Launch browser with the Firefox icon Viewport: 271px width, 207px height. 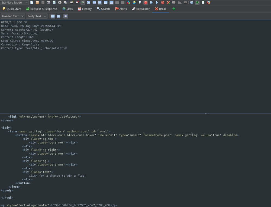209,2
